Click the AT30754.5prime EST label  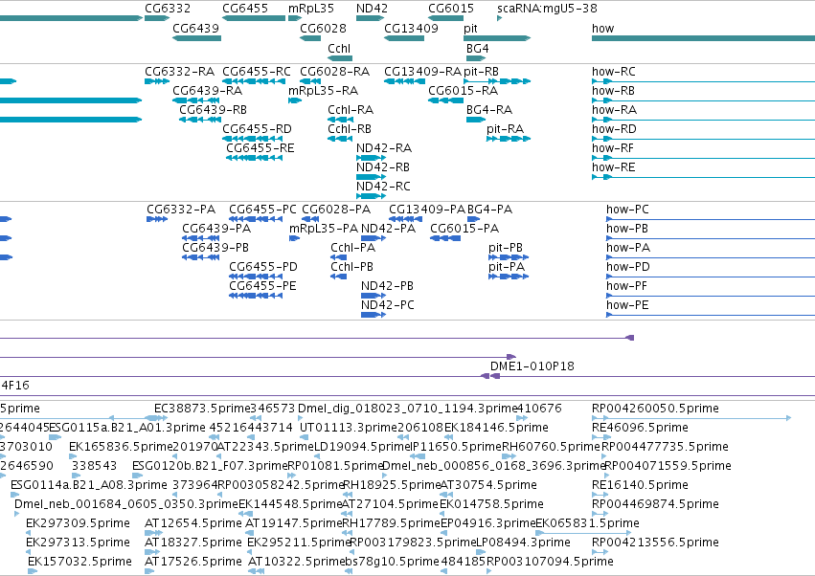pos(488,486)
